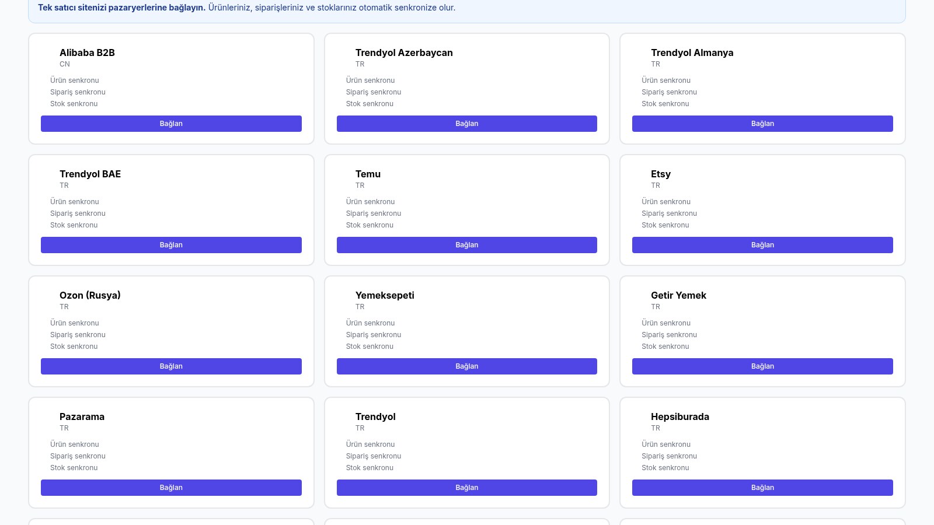The image size is (934, 525).
Task: Click "Sipariş senkronu" in the Alibaba B2B card
Action: [78, 92]
